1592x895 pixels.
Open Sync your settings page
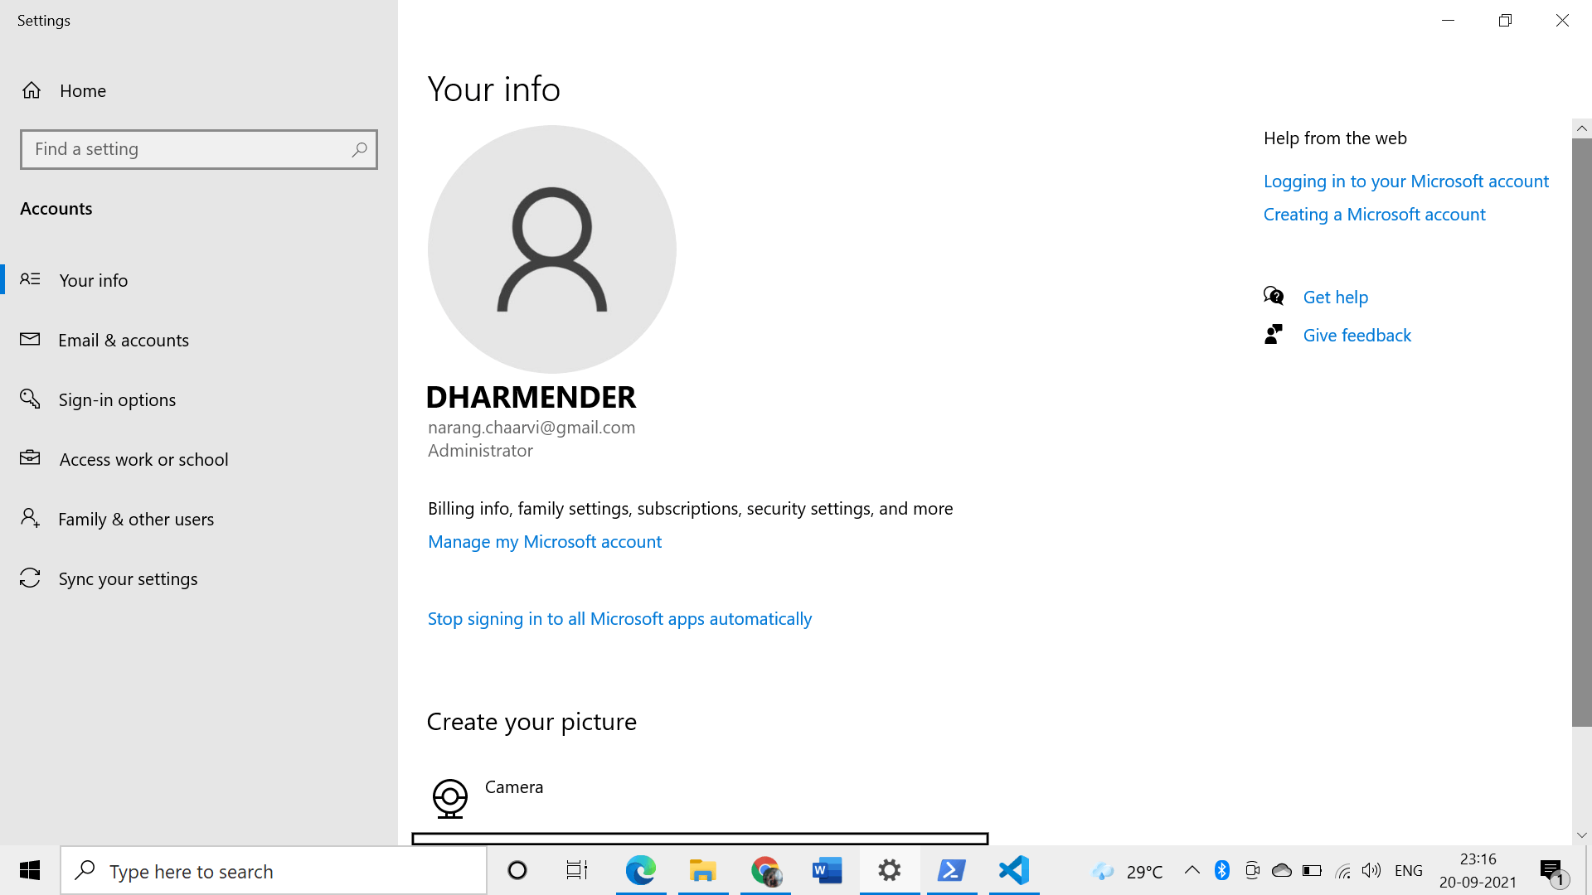[x=128, y=578]
